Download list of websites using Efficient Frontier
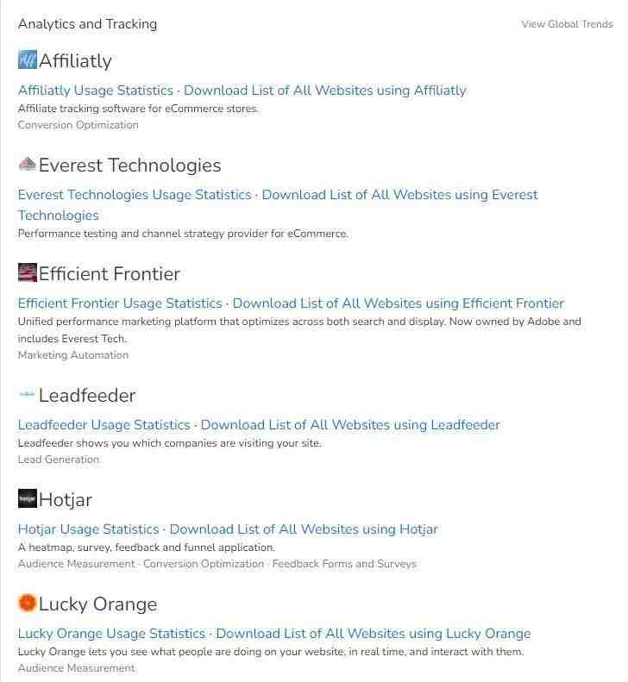This screenshot has height=682, width=628. click(x=399, y=303)
